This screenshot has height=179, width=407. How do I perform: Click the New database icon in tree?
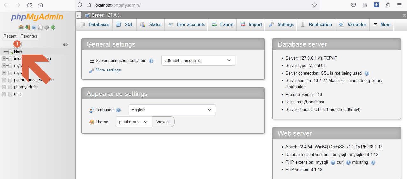[x=10, y=52]
